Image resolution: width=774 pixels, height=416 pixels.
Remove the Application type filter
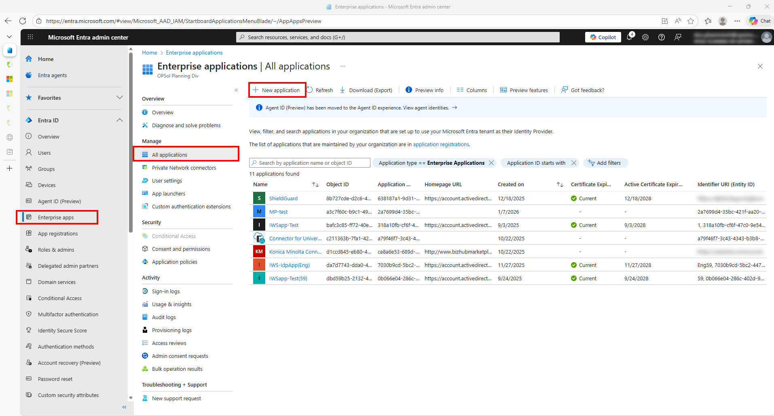(491, 163)
